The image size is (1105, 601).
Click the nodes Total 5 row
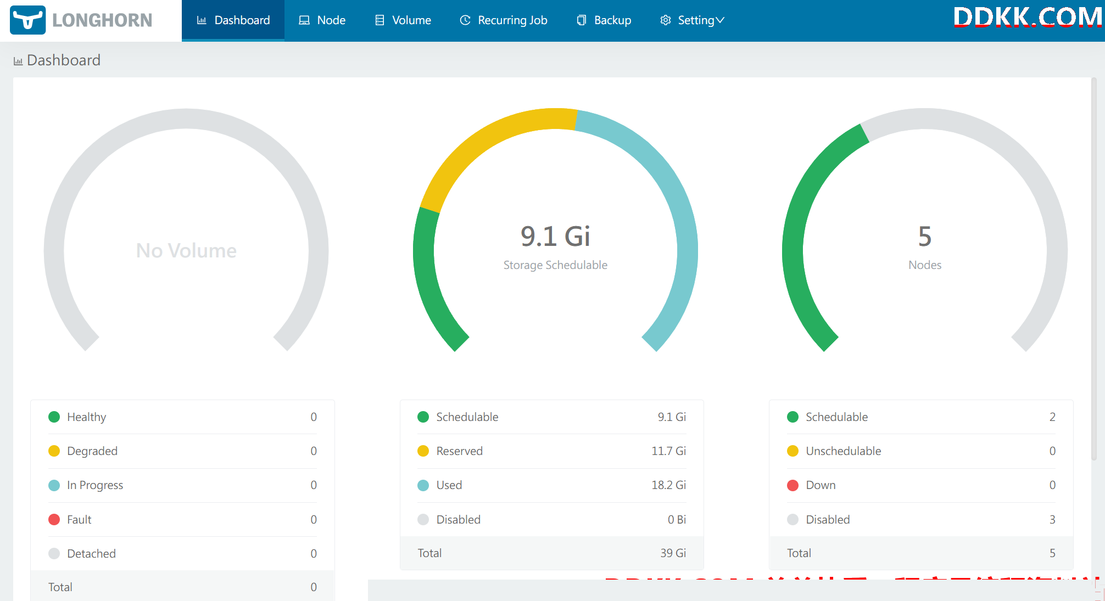(x=921, y=553)
